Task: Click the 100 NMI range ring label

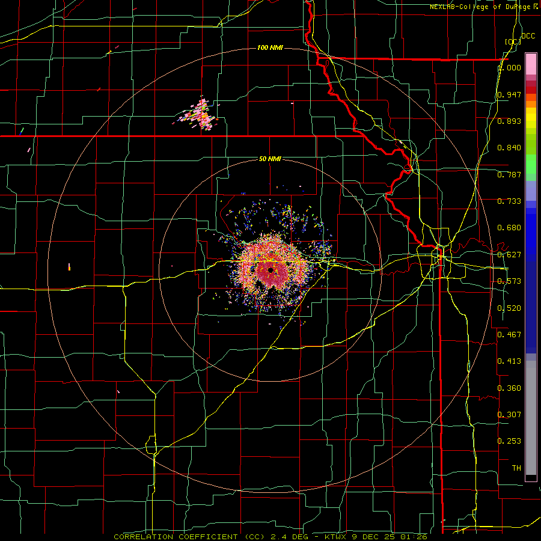Action: (270, 47)
